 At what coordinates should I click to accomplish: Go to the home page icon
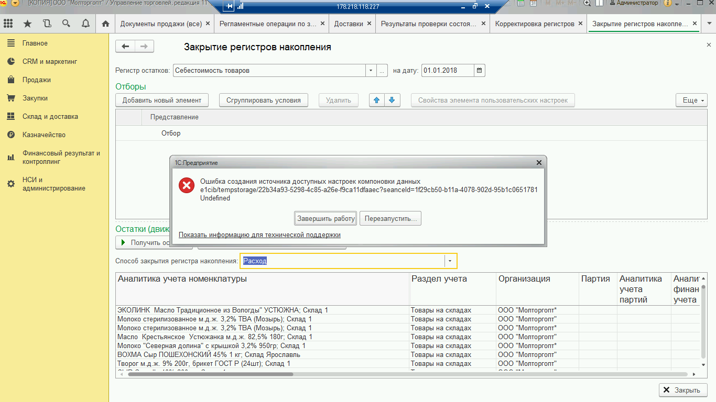point(106,24)
